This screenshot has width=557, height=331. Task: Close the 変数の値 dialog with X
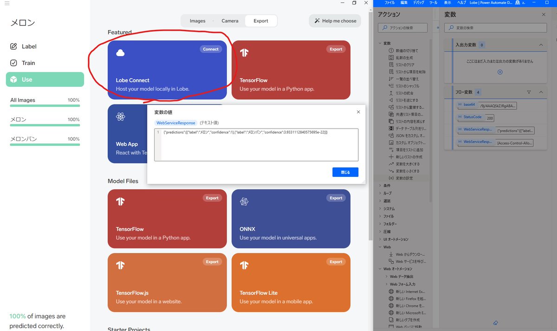coord(358,112)
